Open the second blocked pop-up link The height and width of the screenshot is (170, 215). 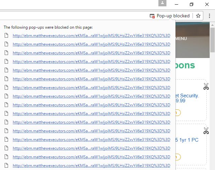click(91, 44)
